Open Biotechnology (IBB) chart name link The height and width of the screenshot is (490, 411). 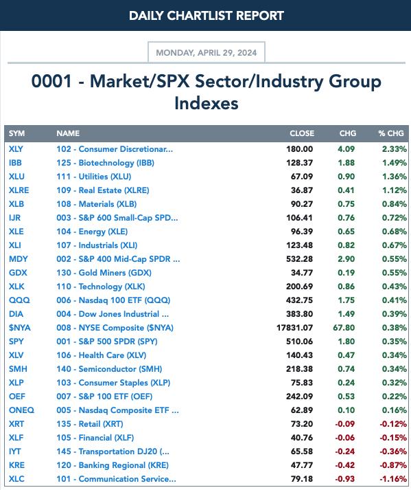pyautogui.click(x=105, y=163)
